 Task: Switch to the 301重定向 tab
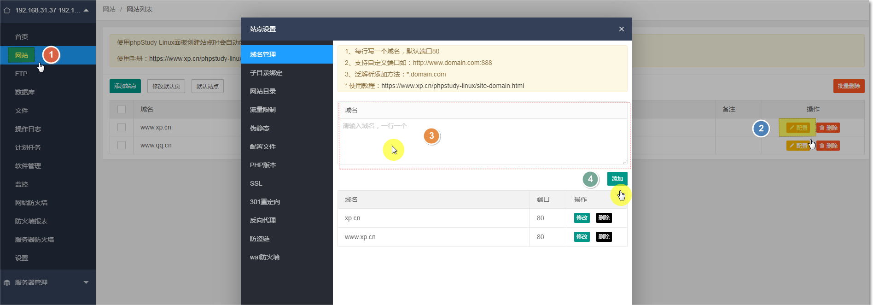tap(286, 202)
